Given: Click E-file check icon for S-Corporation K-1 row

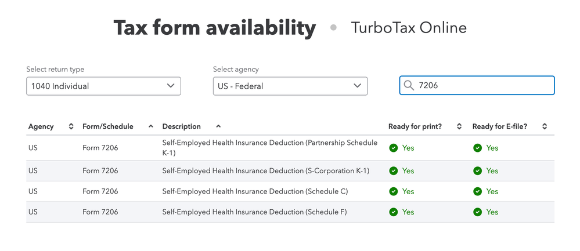Looking at the screenshot, I should click(478, 171).
